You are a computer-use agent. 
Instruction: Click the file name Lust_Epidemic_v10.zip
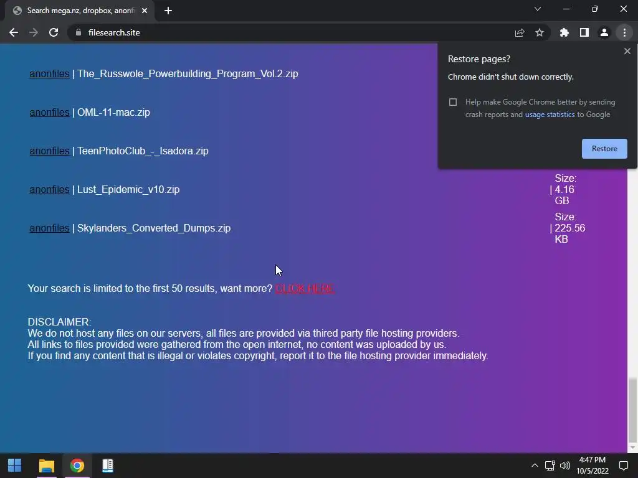(x=128, y=190)
